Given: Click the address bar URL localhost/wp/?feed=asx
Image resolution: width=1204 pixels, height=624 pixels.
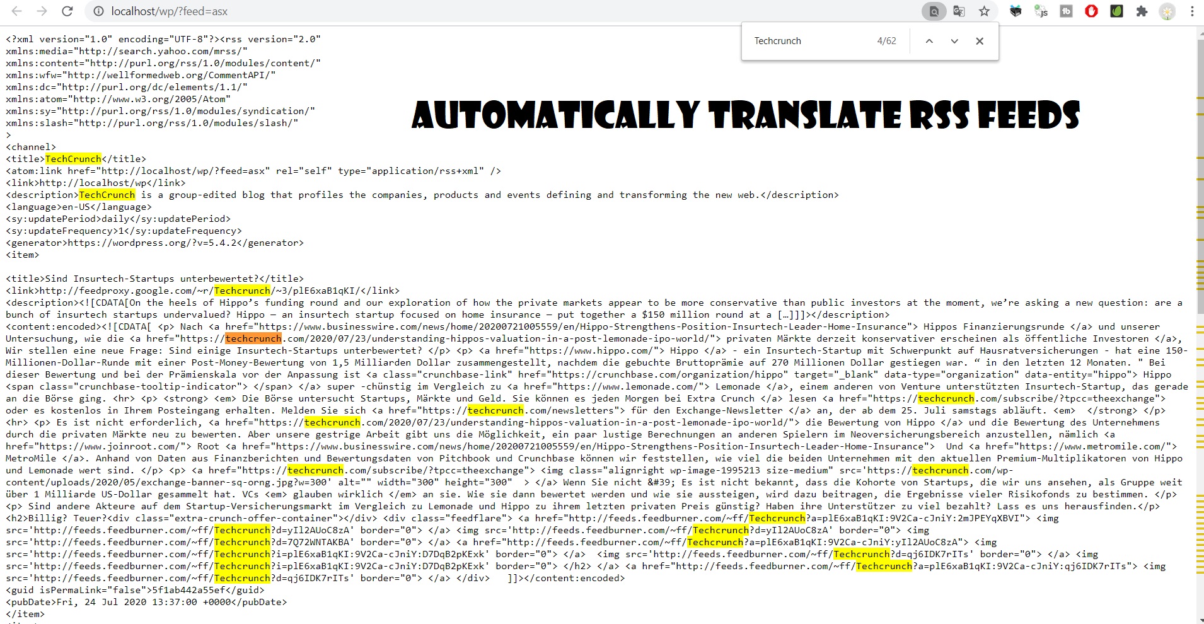Looking at the screenshot, I should point(170,11).
